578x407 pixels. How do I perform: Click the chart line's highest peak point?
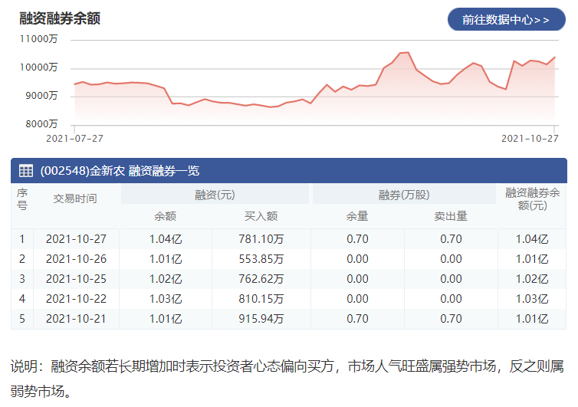(x=408, y=52)
